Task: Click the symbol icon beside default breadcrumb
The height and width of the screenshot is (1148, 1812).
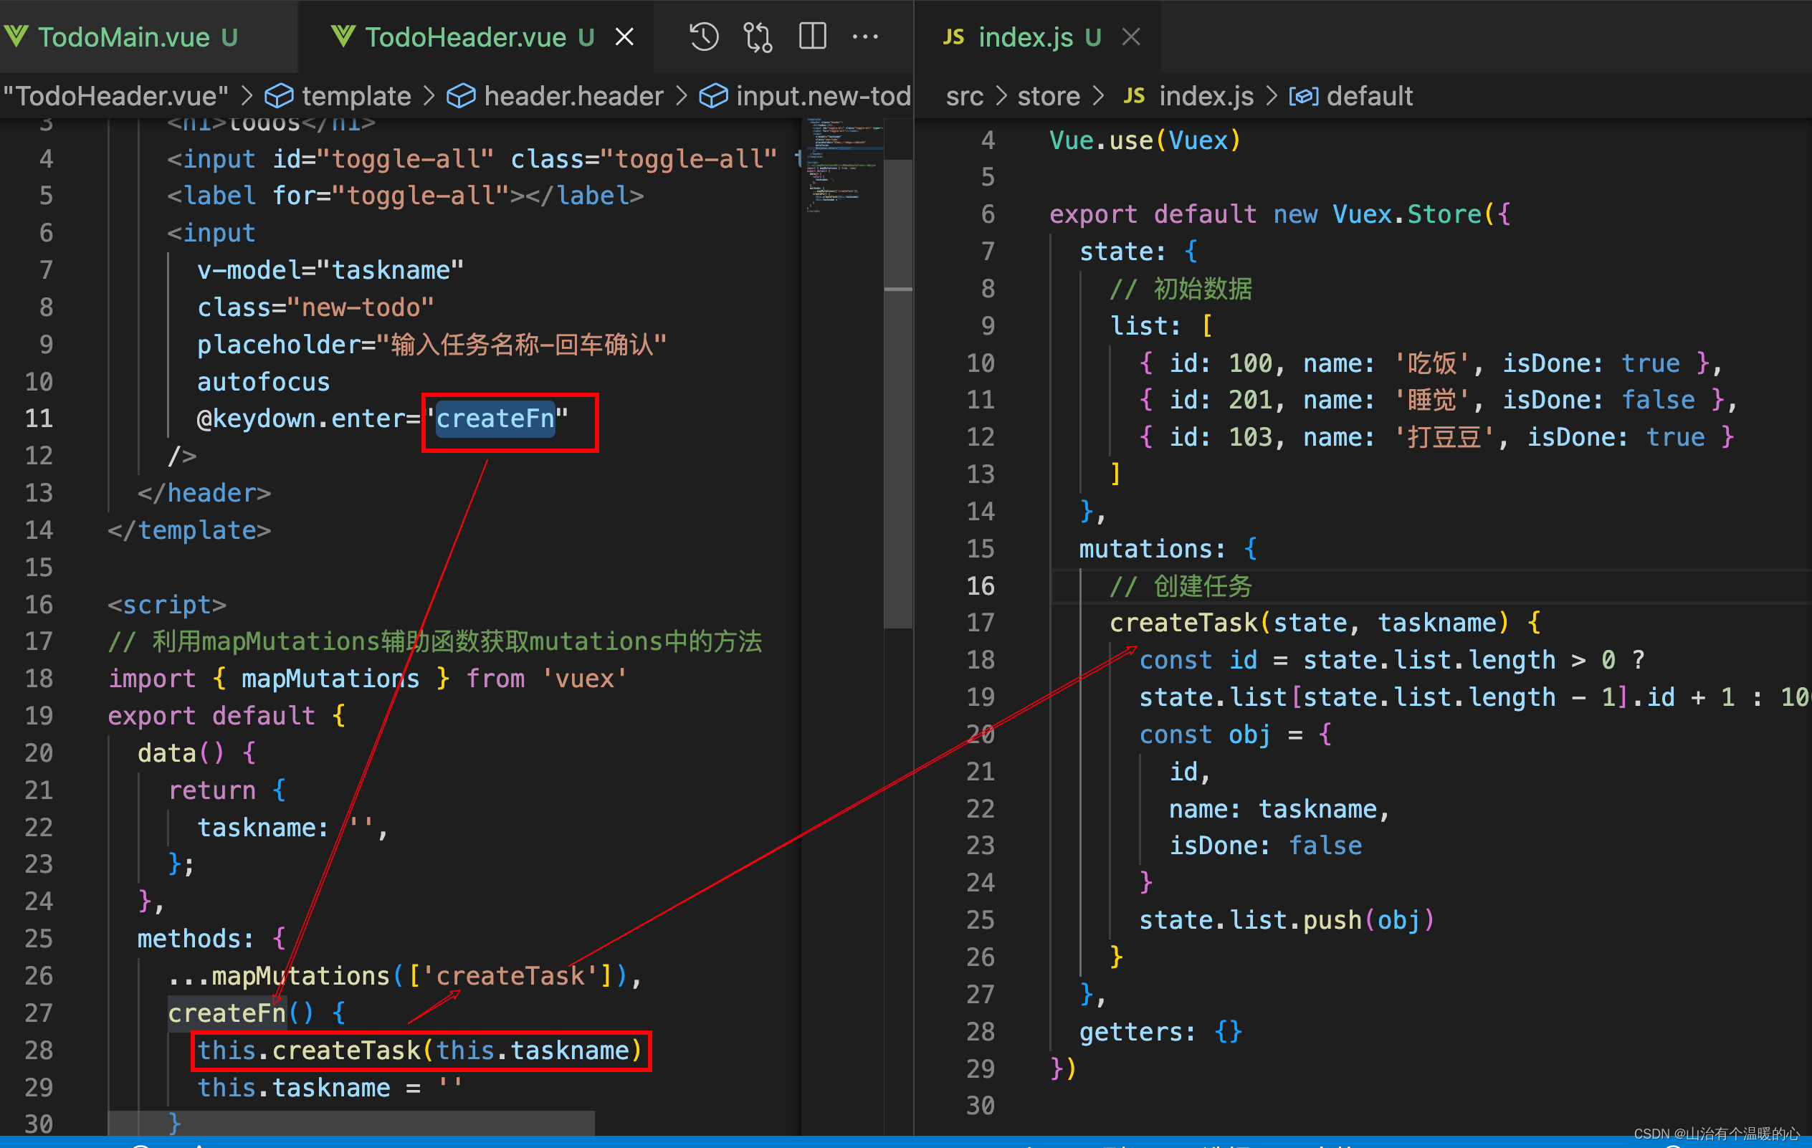Action: (1303, 96)
